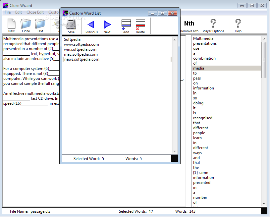The width and height of the screenshot is (270, 217).
Task: Minimize the Custom Word List window
Action: [153, 13]
